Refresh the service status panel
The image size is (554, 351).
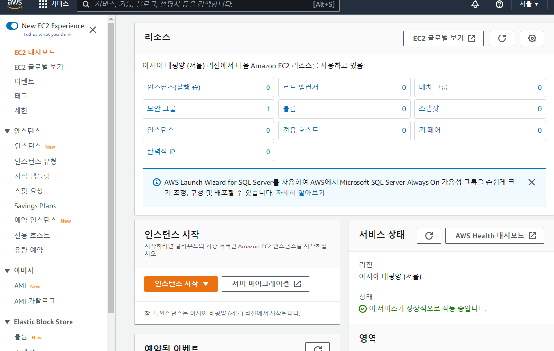pyautogui.click(x=429, y=235)
